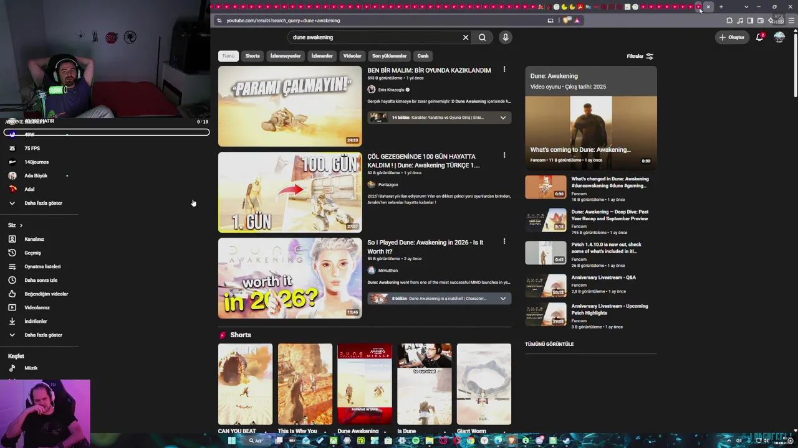Open the browser hamburger menu
Viewport: 798px width, 448px height.
(x=792, y=21)
